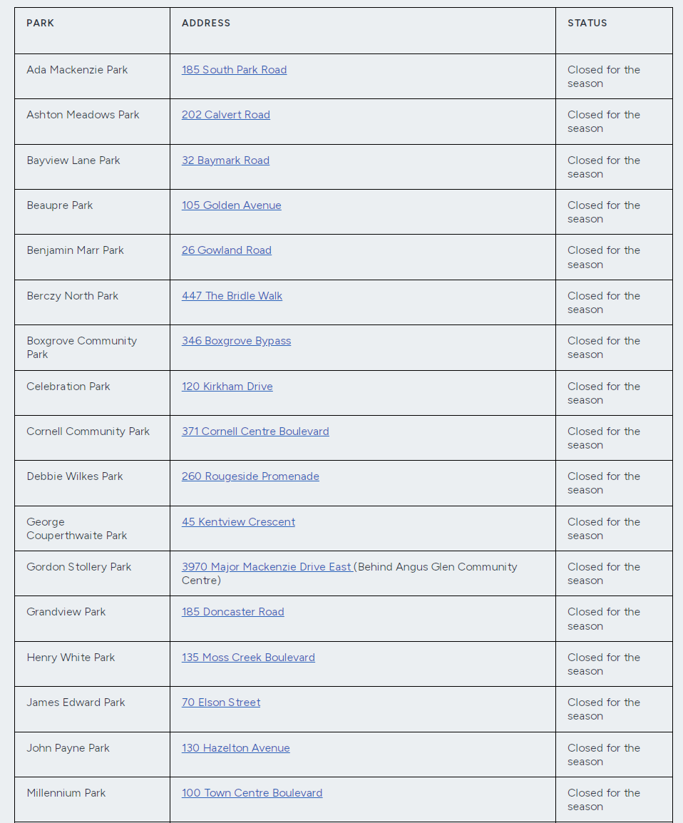Click the STATUS column header
This screenshot has height=823, width=683.
click(x=587, y=23)
